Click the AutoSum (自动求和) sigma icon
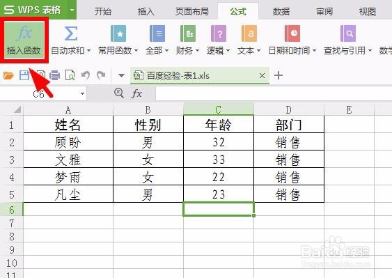Viewport: 392px width, 278px height. click(71, 33)
